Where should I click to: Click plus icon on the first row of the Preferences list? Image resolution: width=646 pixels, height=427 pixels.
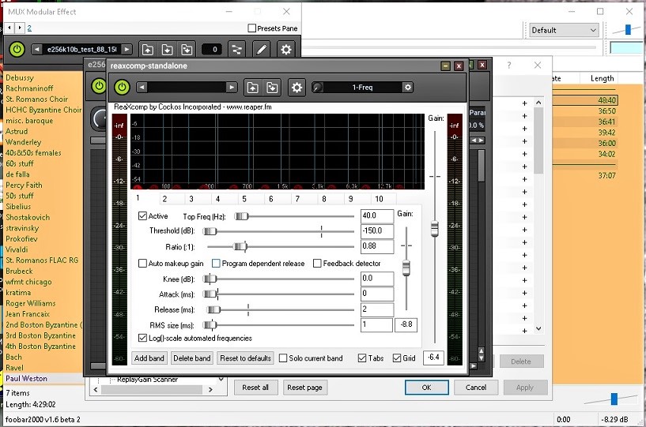524,103
